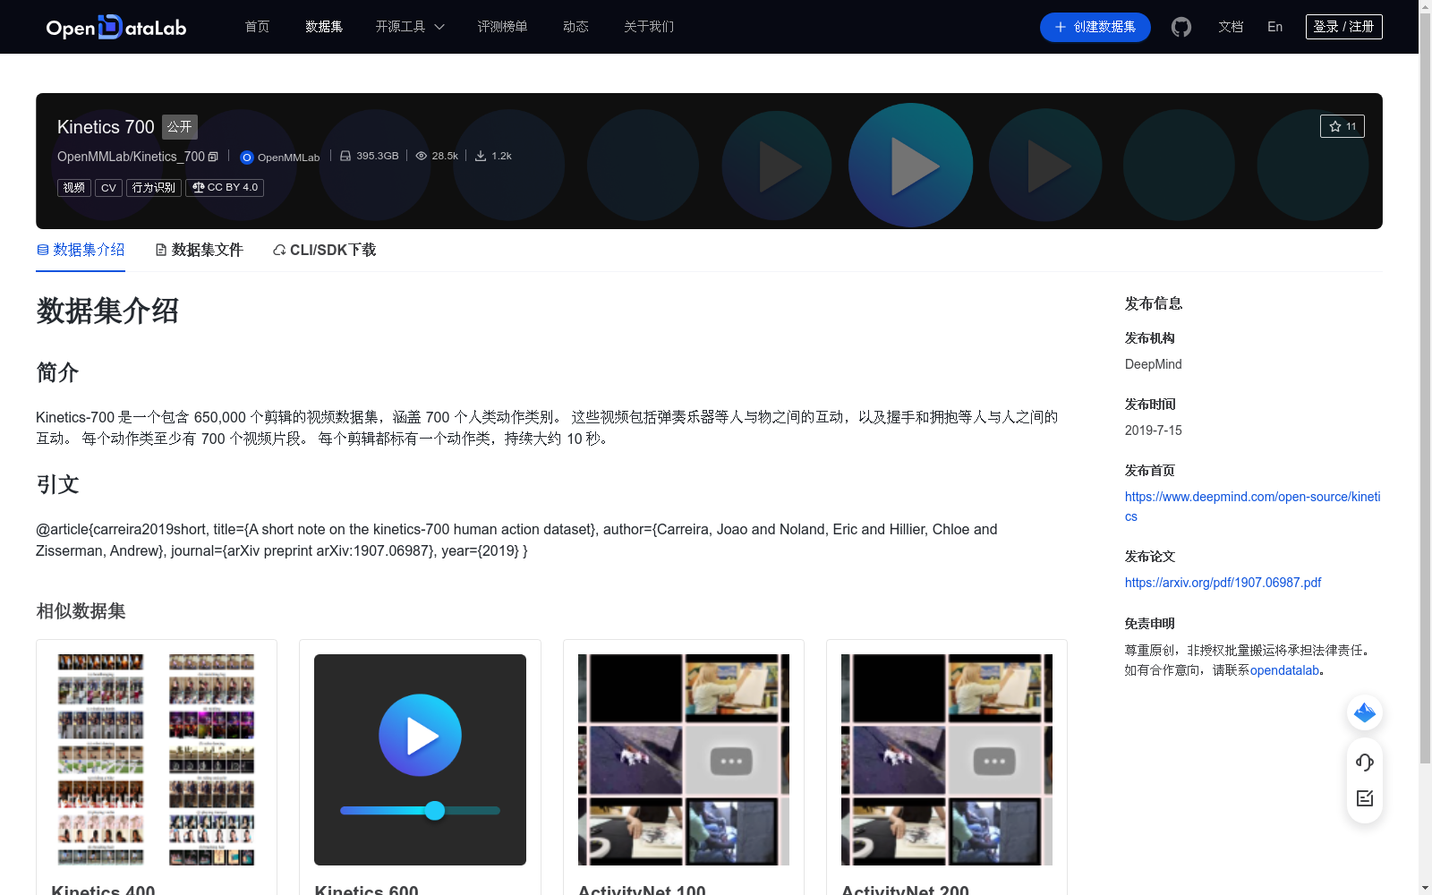Open the 评测榜单 nav item
The width and height of the screenshot is (1432, 895).
pyautogui.click(x=502, y=27)
